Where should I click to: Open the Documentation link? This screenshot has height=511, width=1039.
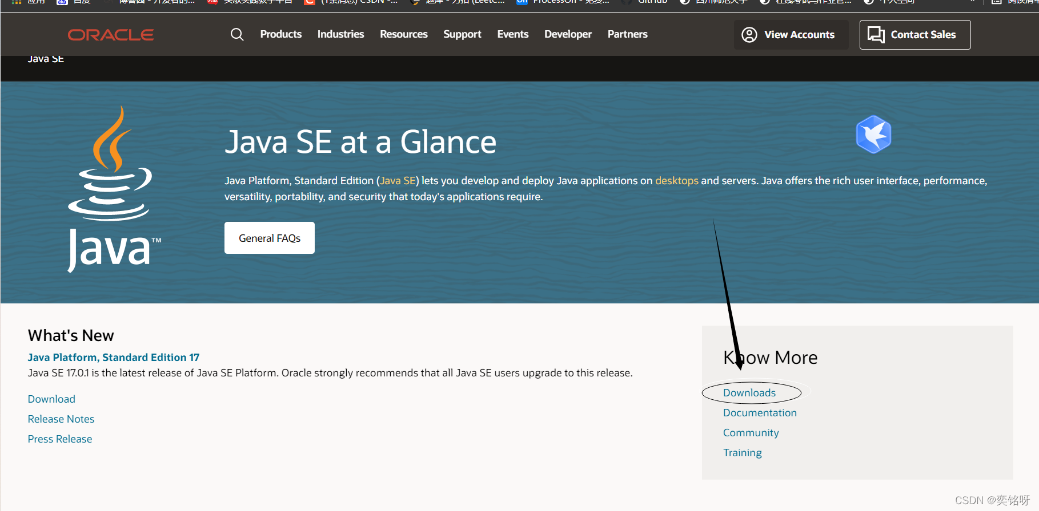(760, 413)
